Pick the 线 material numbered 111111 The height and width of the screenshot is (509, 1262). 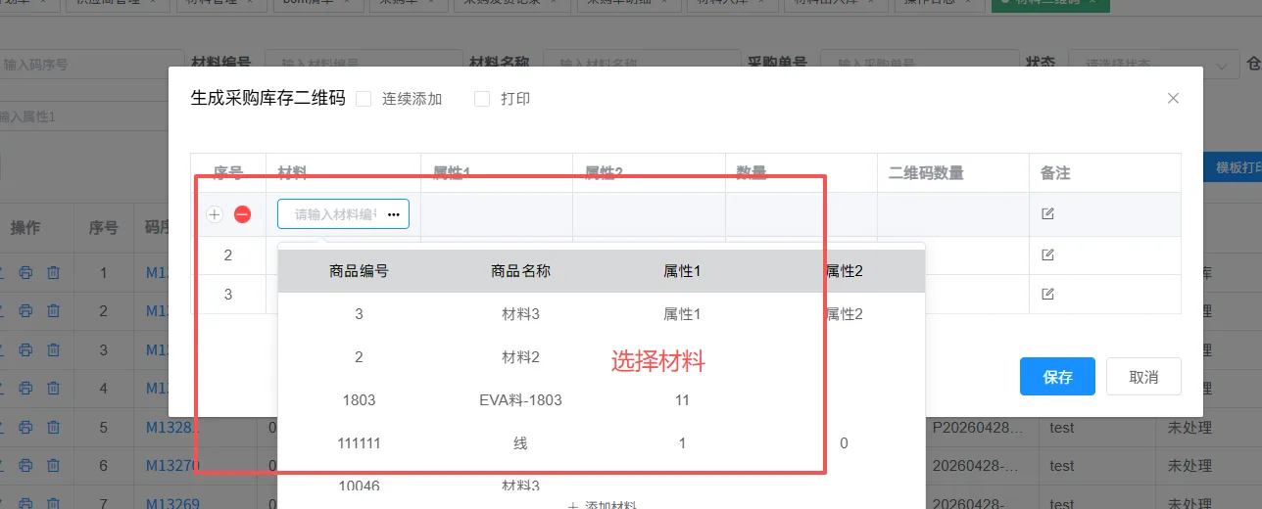[x=520, y=443]
